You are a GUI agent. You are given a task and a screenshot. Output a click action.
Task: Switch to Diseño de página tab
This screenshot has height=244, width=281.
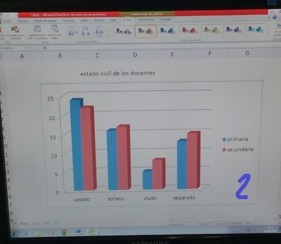(x=45, y=21)
